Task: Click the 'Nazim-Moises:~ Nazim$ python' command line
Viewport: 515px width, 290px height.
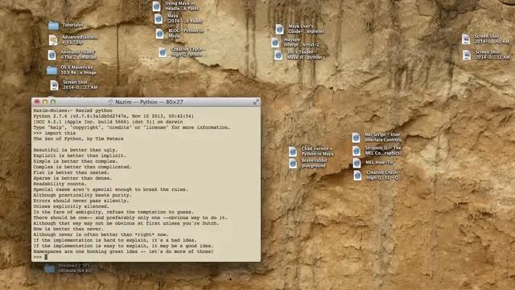Action: (x=72, y=110)
